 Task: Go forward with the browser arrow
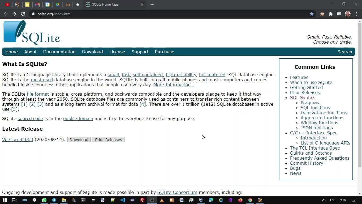point(14,14)
